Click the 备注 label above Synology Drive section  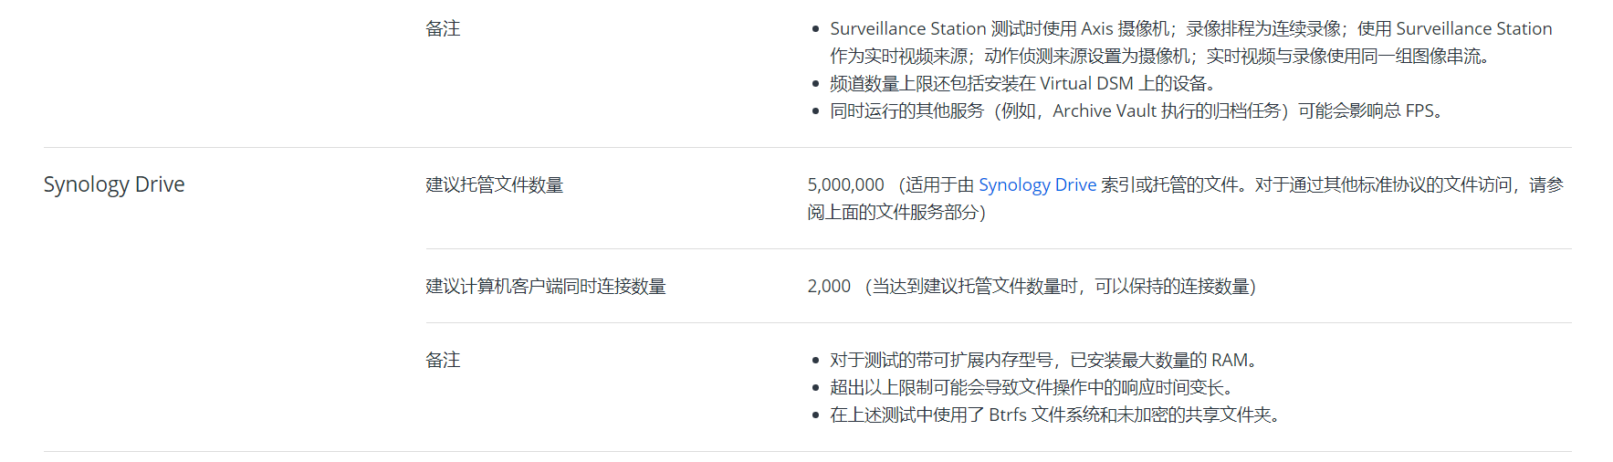coord(443,29)
